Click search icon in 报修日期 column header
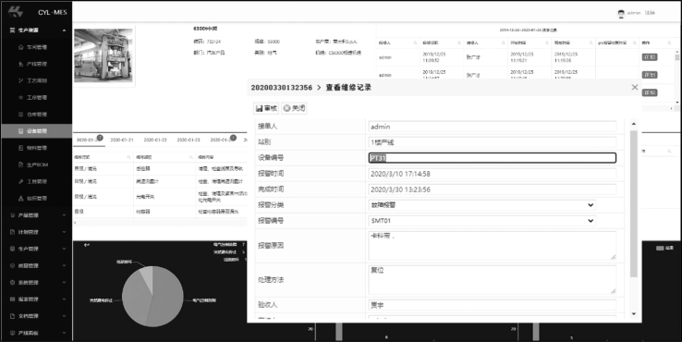 [459, 43]
